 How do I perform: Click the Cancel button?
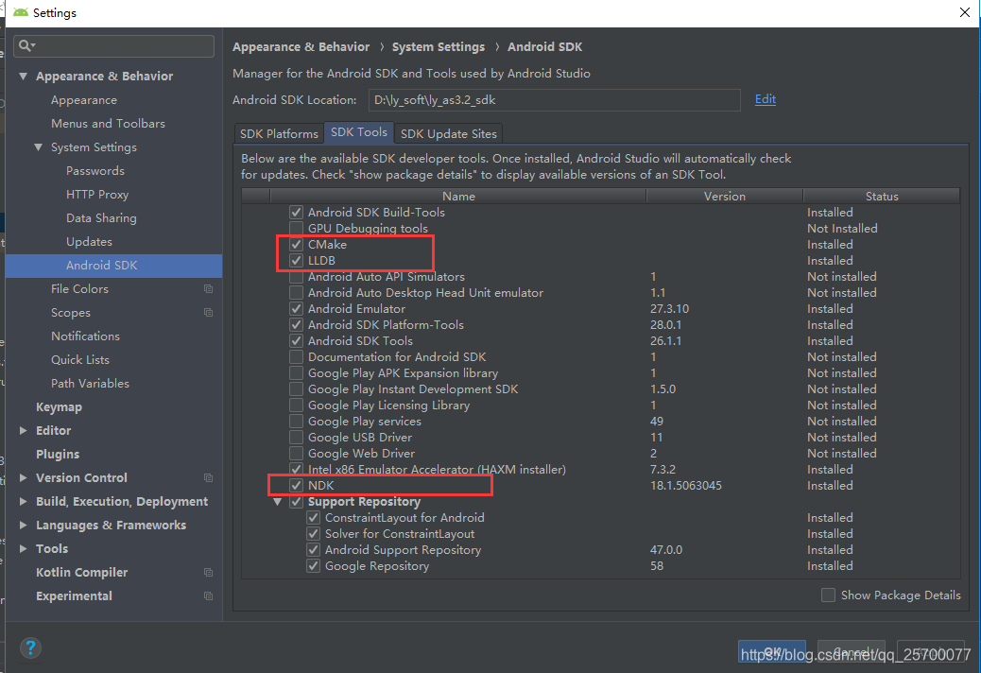click(852, 652)
